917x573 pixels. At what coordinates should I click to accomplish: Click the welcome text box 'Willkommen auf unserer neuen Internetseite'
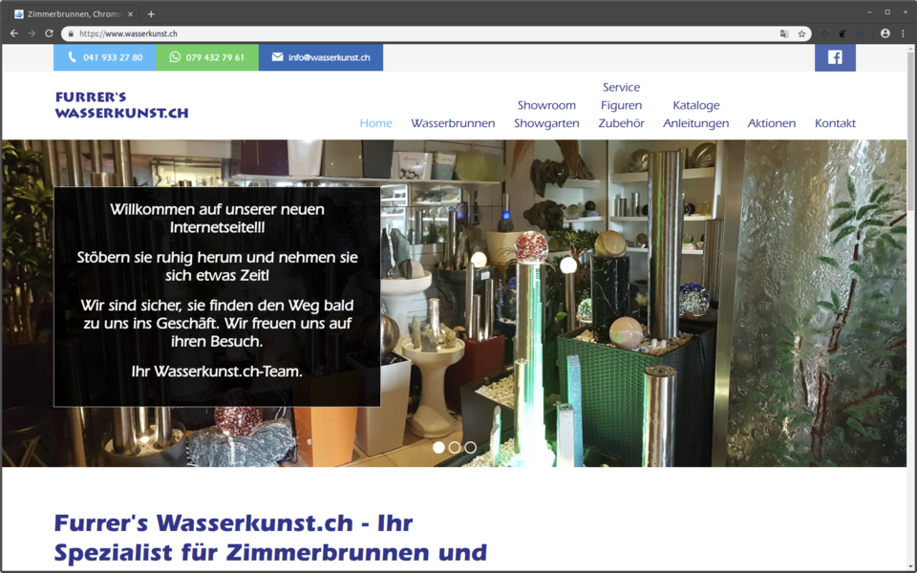coord(217,296)
